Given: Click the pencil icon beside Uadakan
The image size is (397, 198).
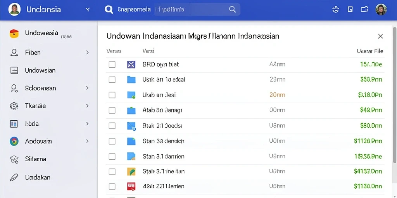Looking at the screenshot, I should [x=14, y=177].
